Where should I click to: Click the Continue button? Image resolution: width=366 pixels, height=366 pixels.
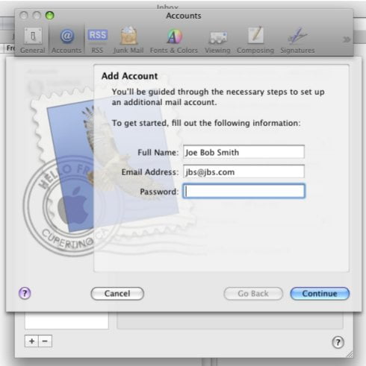click(x=320, y=294)
